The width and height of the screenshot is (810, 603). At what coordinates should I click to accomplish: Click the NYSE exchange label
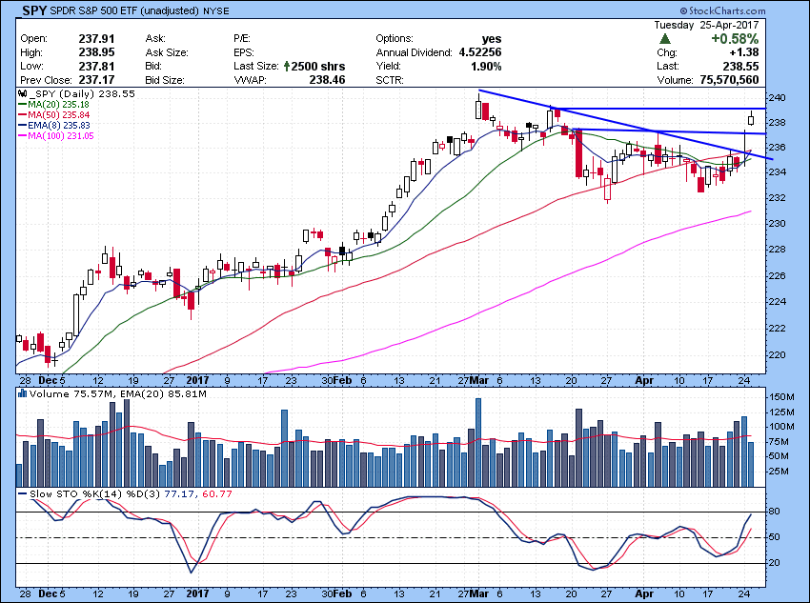216,10
